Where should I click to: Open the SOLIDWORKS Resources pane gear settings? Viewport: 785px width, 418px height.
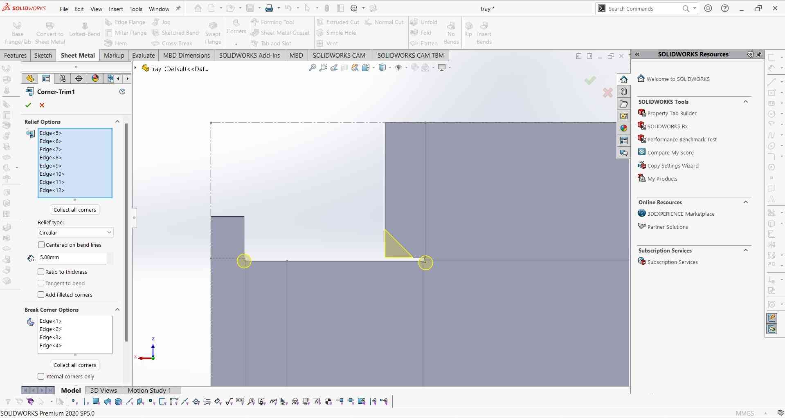[750, 54]
